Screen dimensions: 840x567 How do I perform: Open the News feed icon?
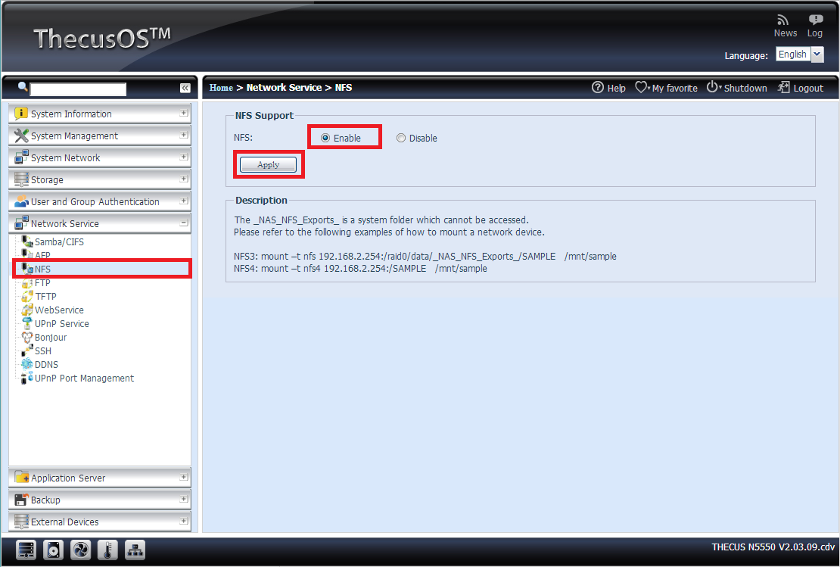click(x=784, y=20)
